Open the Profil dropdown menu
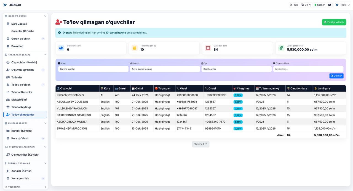Image resolution: width=353 pixels, height=191 pixels. pos(342,5)
